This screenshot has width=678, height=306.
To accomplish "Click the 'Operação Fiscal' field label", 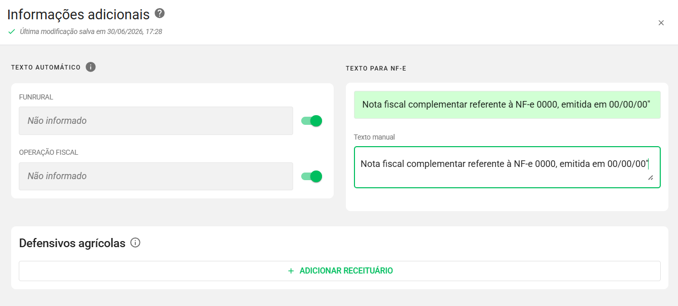I will (x=49, y=152).
